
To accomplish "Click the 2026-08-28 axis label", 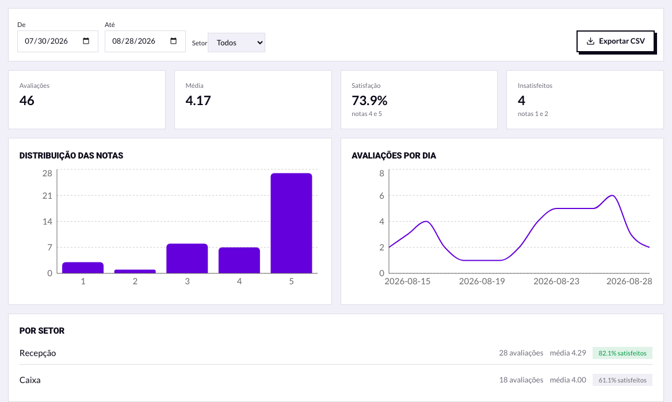I will coord(629,281).
